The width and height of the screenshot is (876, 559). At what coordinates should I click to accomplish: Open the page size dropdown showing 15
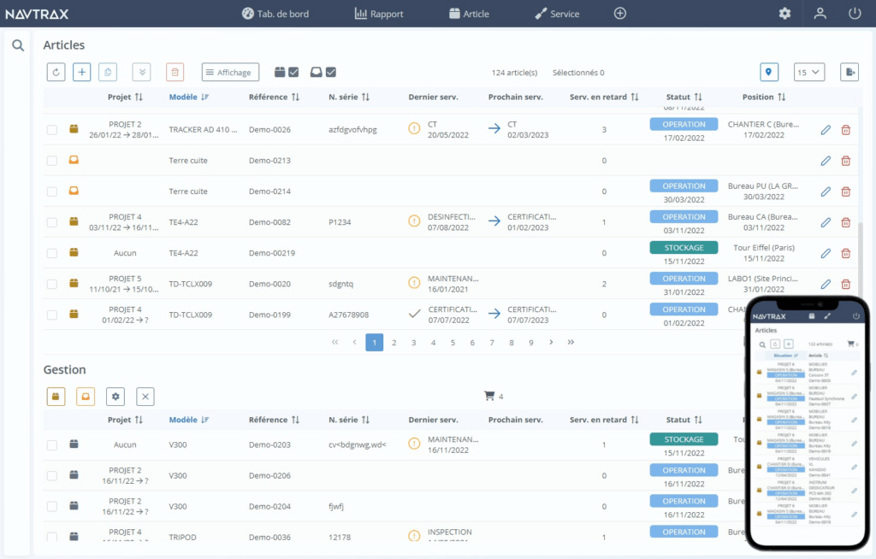(809, 72)
